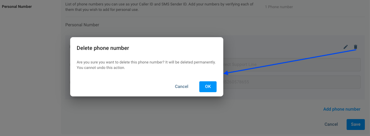This screenshot has width=370, height=136.
Task: Cancel the Delete phone number dialog
Action: (181, 86)
